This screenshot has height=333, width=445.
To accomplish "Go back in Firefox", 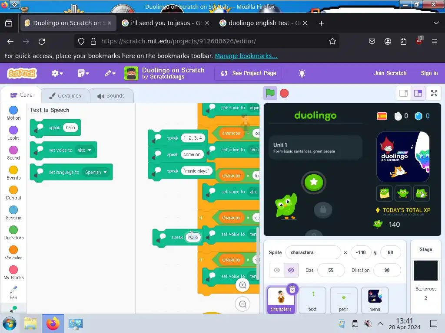I will (x=10, y=41).
